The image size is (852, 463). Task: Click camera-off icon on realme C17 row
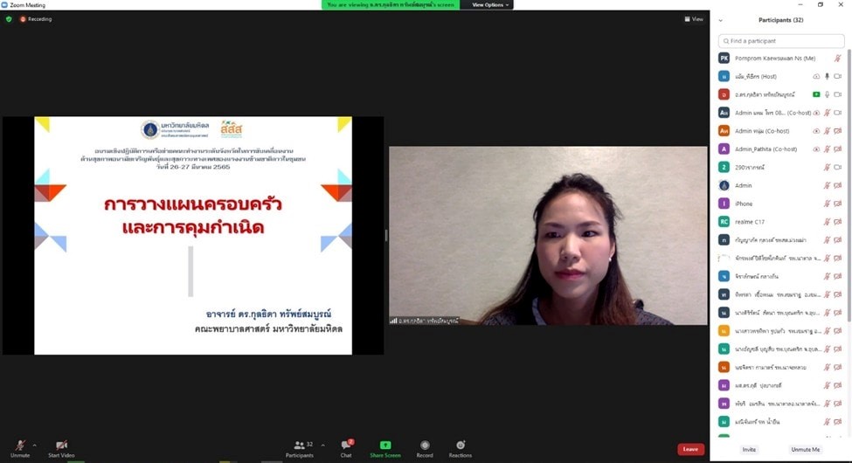tap(837, 222)
